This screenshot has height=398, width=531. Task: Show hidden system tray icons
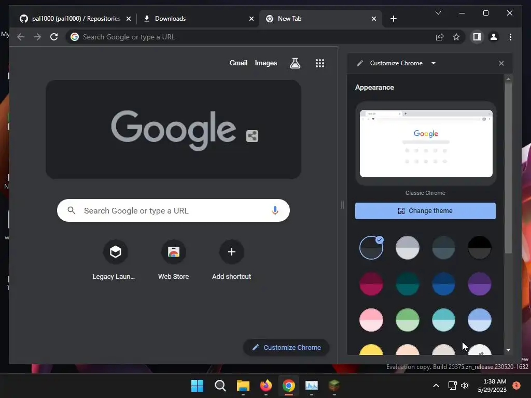(436, 386)
